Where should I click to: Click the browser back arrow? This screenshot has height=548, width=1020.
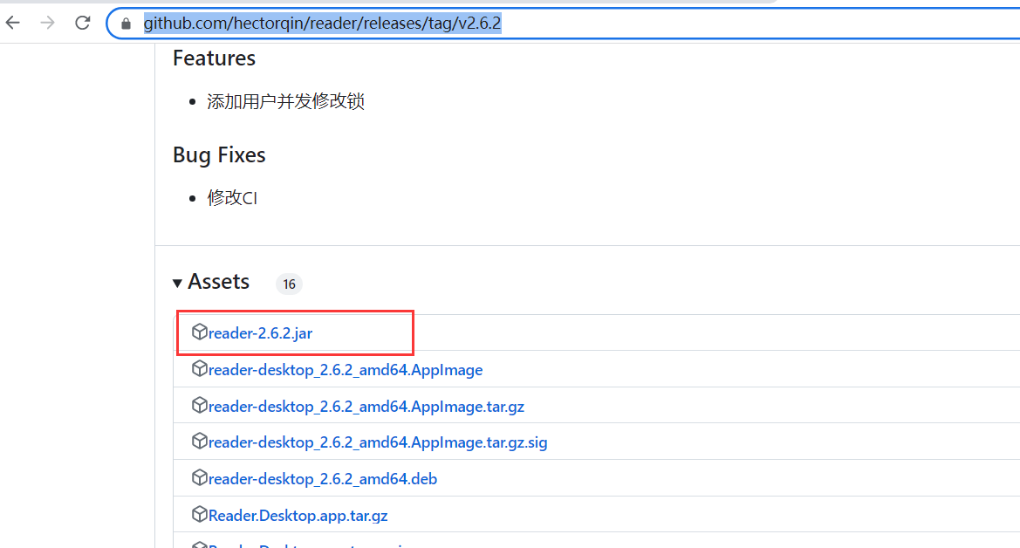pyautogui.click(x=13, y=24)
